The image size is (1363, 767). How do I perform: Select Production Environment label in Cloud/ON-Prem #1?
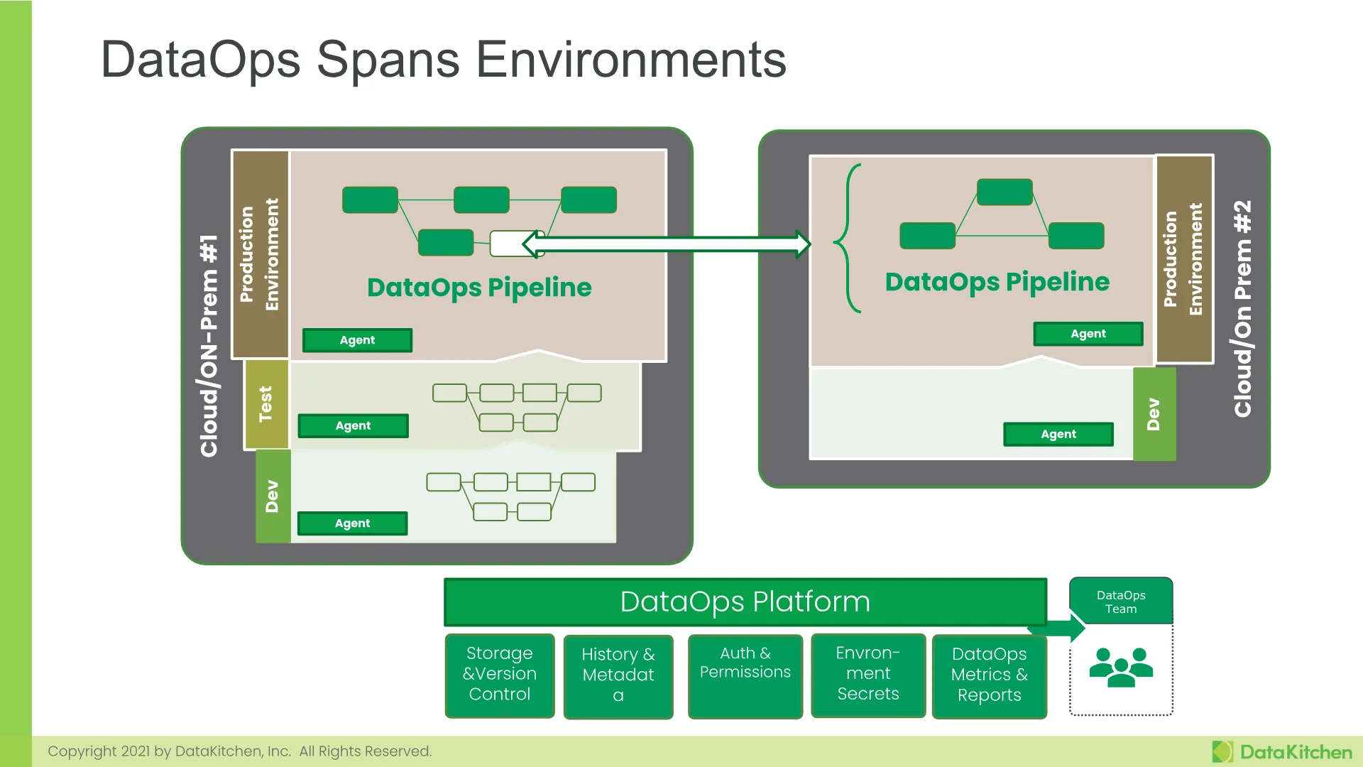260,254
